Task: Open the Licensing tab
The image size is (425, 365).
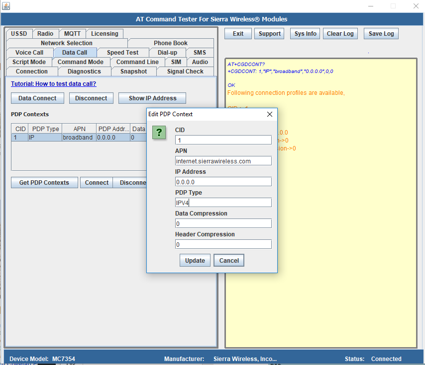Action: 105,34
